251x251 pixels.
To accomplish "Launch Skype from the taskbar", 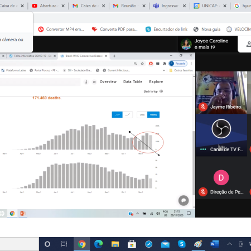I will [182, 244].
